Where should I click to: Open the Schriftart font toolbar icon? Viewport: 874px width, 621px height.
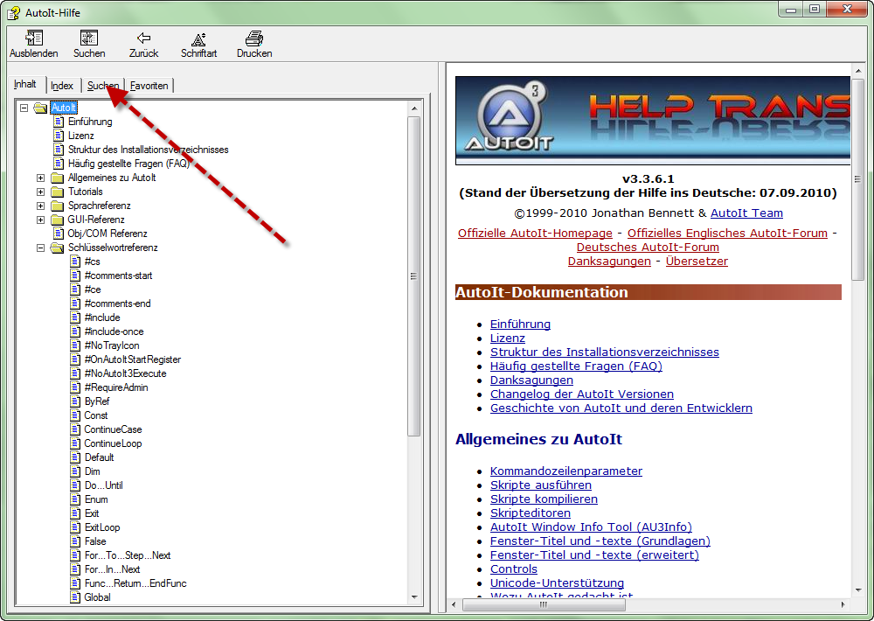198,38
